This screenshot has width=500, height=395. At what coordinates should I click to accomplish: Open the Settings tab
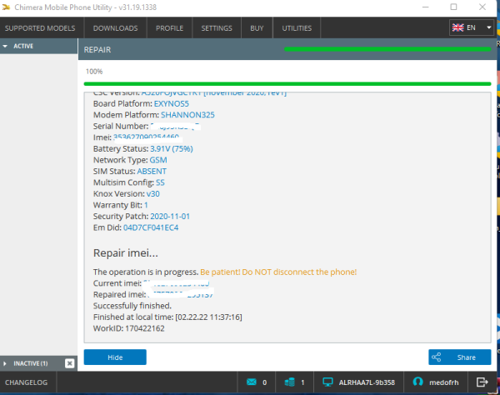217,28
